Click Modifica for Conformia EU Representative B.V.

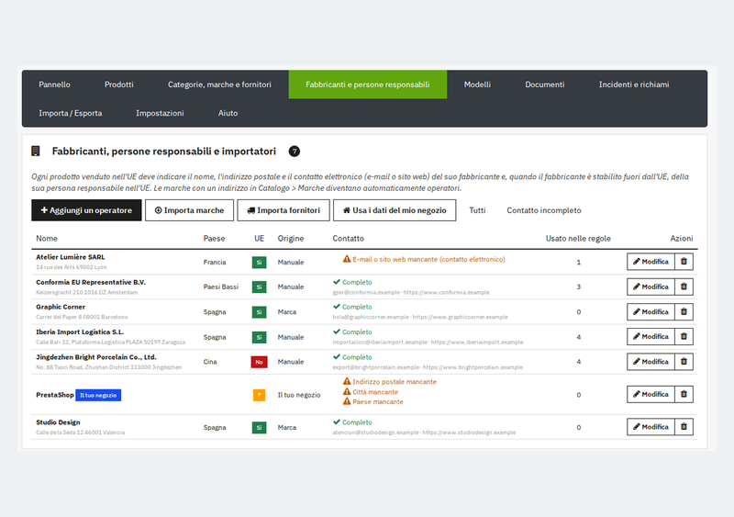click(651, 287)
